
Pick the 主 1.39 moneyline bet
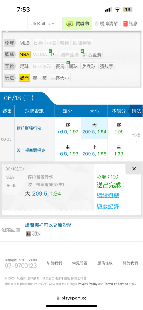pos(119,150)
